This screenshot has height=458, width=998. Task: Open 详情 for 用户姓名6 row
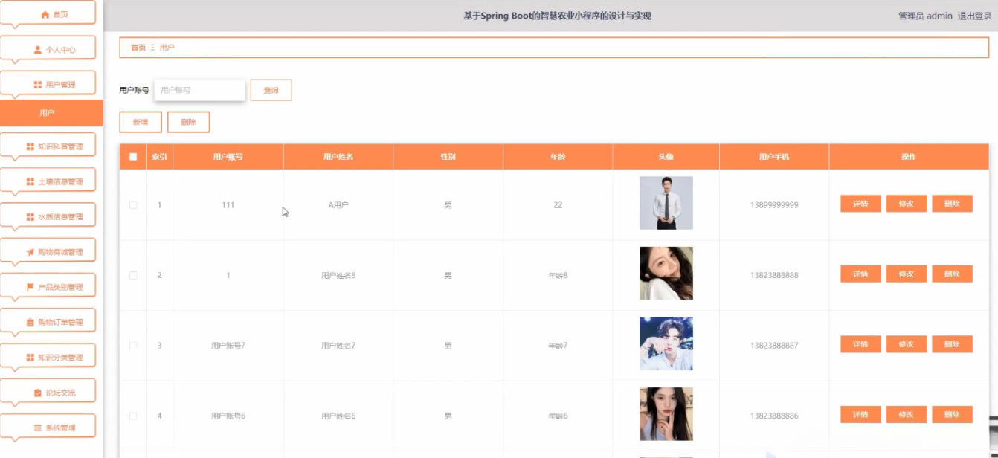860,414
